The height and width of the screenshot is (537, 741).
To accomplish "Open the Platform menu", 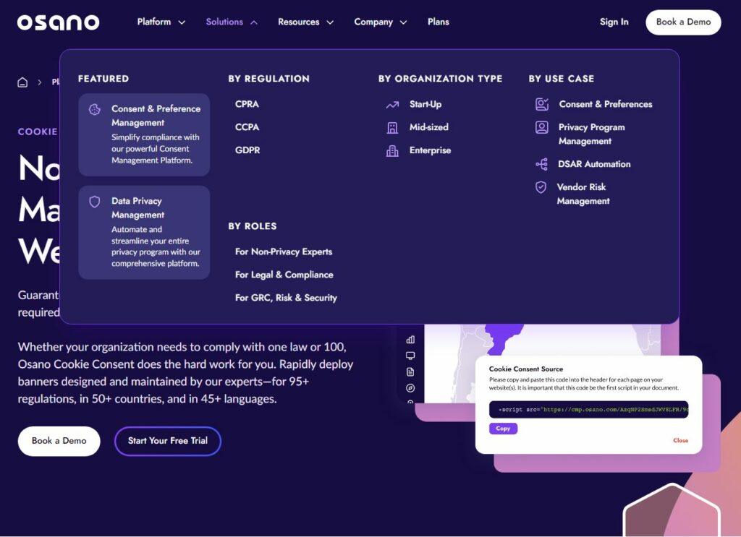I will (x=154, y=22).
